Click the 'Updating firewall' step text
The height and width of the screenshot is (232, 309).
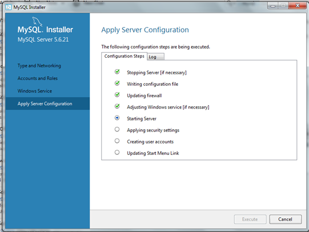pos(145,95)
